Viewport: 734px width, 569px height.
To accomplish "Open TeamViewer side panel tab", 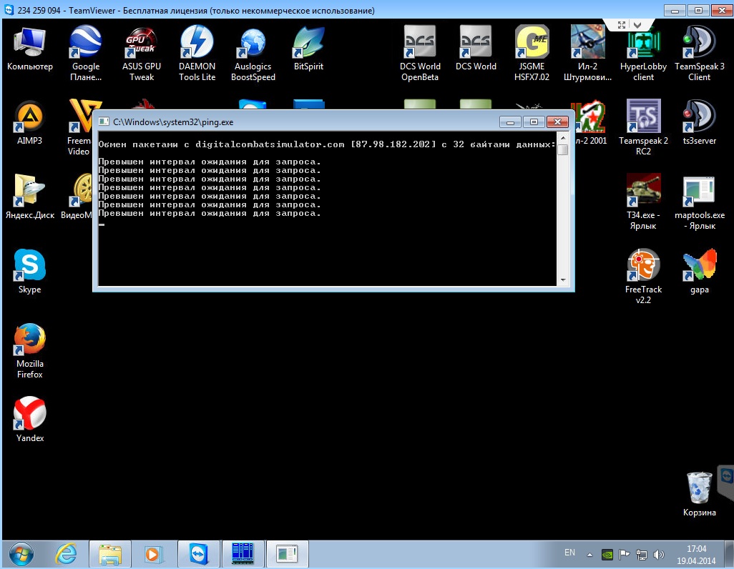I will (x=726, y=482).
